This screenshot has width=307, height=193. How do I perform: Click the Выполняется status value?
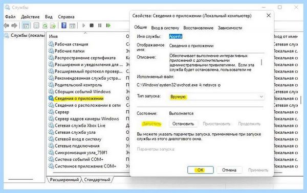click(x=181, y=113)
